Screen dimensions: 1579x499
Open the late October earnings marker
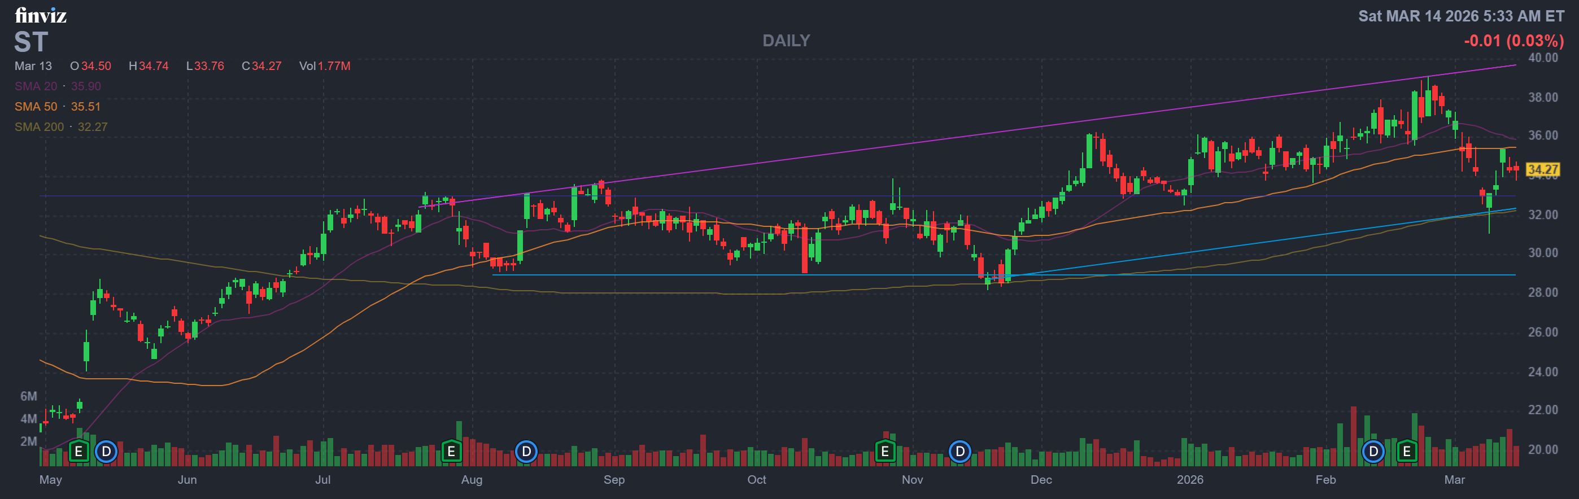click(x=884, y=452)
